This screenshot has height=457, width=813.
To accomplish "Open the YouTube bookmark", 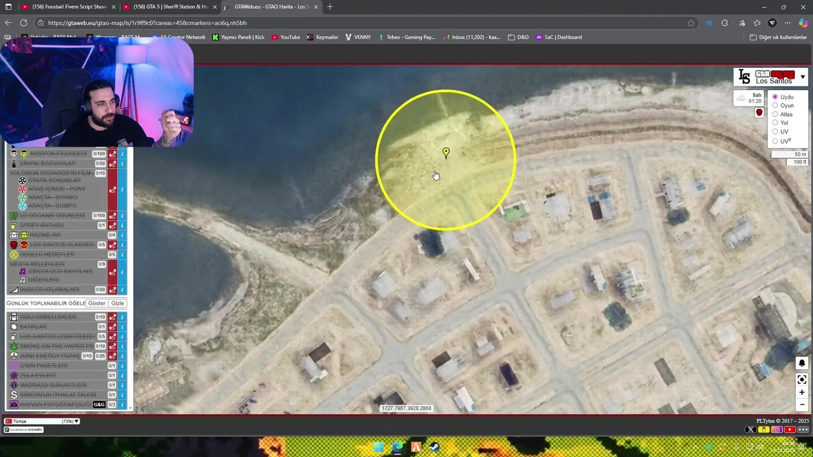I will [286, 37].
